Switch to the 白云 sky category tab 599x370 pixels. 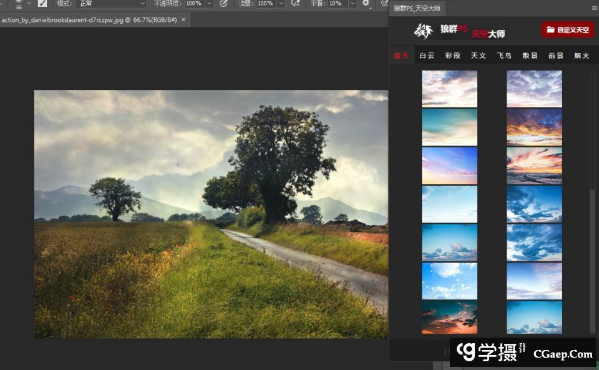click(427, 56)
